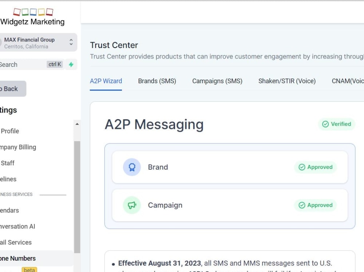
Task: Open Email Services settings
Action: tap(16, 242)
